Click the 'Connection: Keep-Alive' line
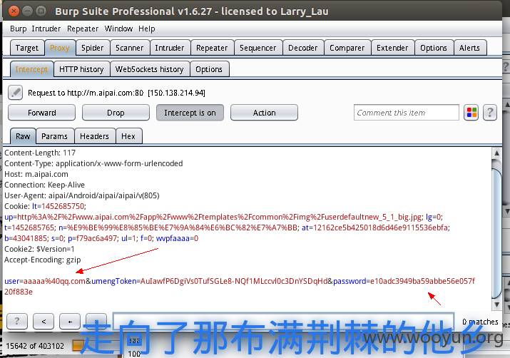The image size is (510, 358). pos(44,185)
